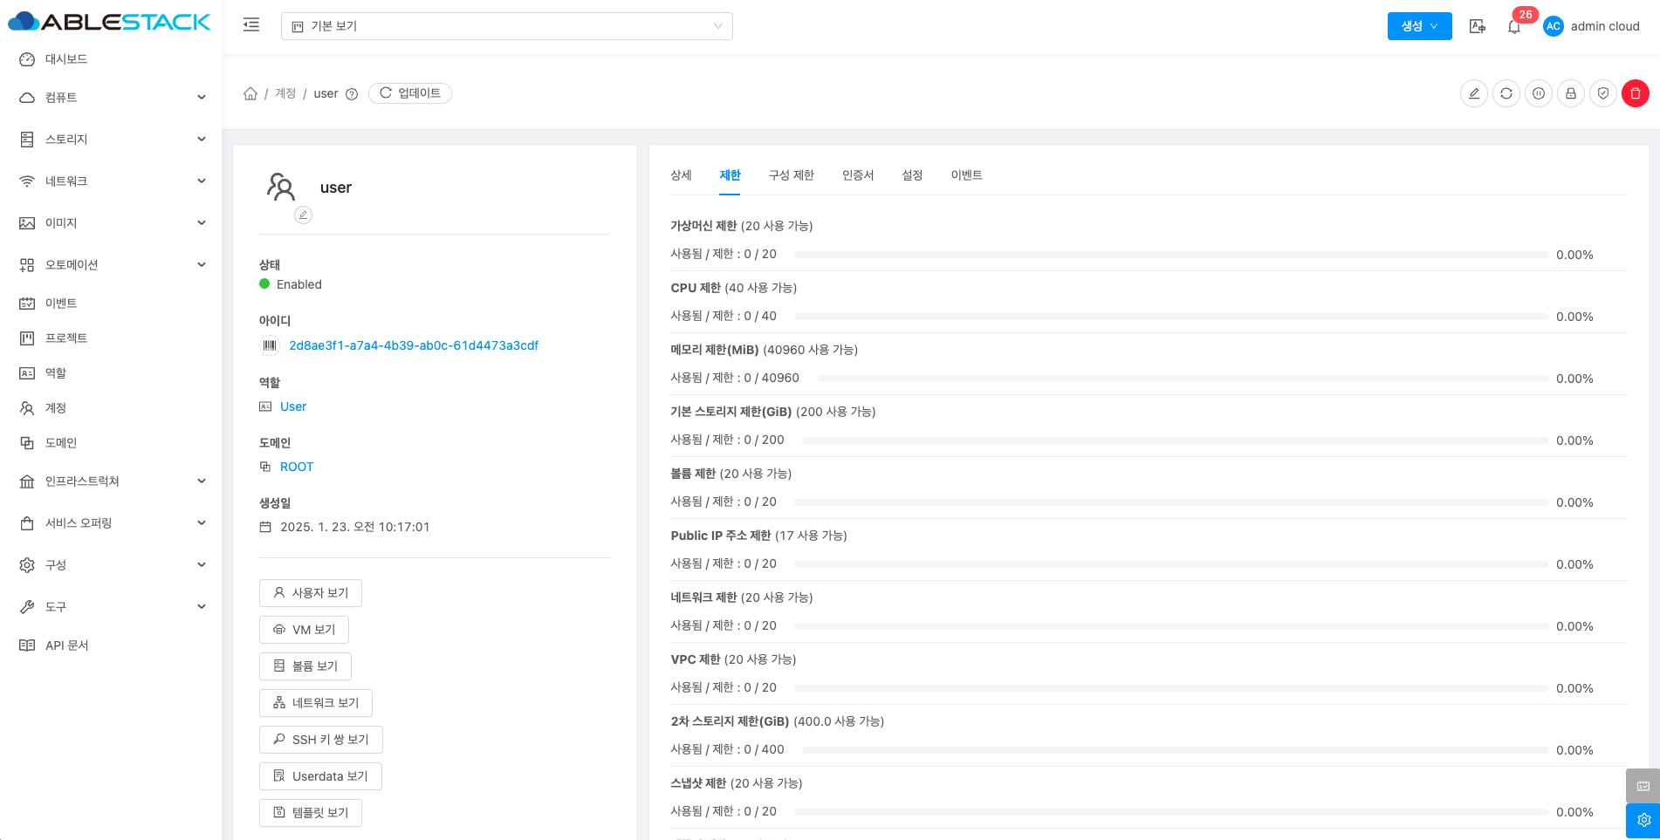Click the pause disable account icon
Image resolution: width=1660 pixels, height=840 pixels.
click(x=1538, y=93)
